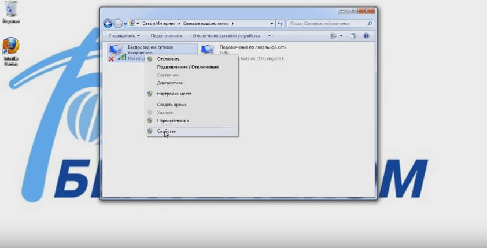Maximize the network connections window

click(x=353, y=10)
